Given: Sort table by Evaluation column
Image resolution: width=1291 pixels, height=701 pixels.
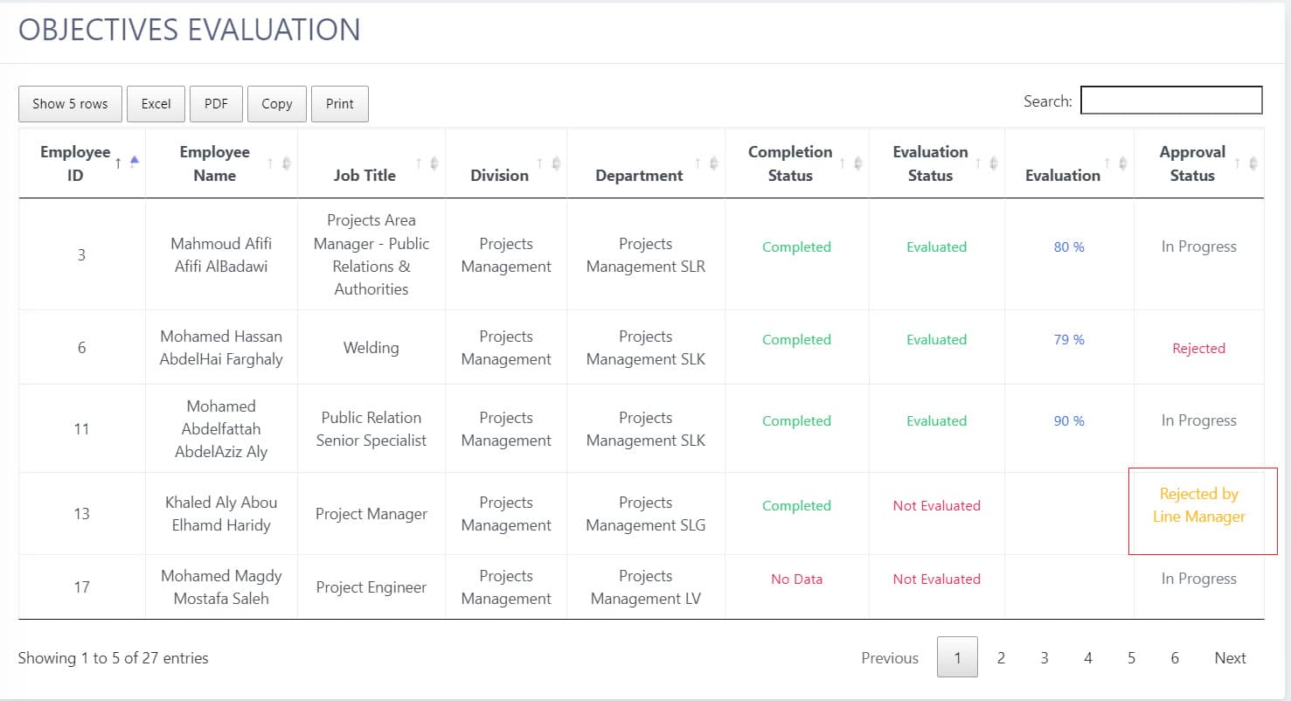Looking at the screenshot, I should pos(1069,163).
